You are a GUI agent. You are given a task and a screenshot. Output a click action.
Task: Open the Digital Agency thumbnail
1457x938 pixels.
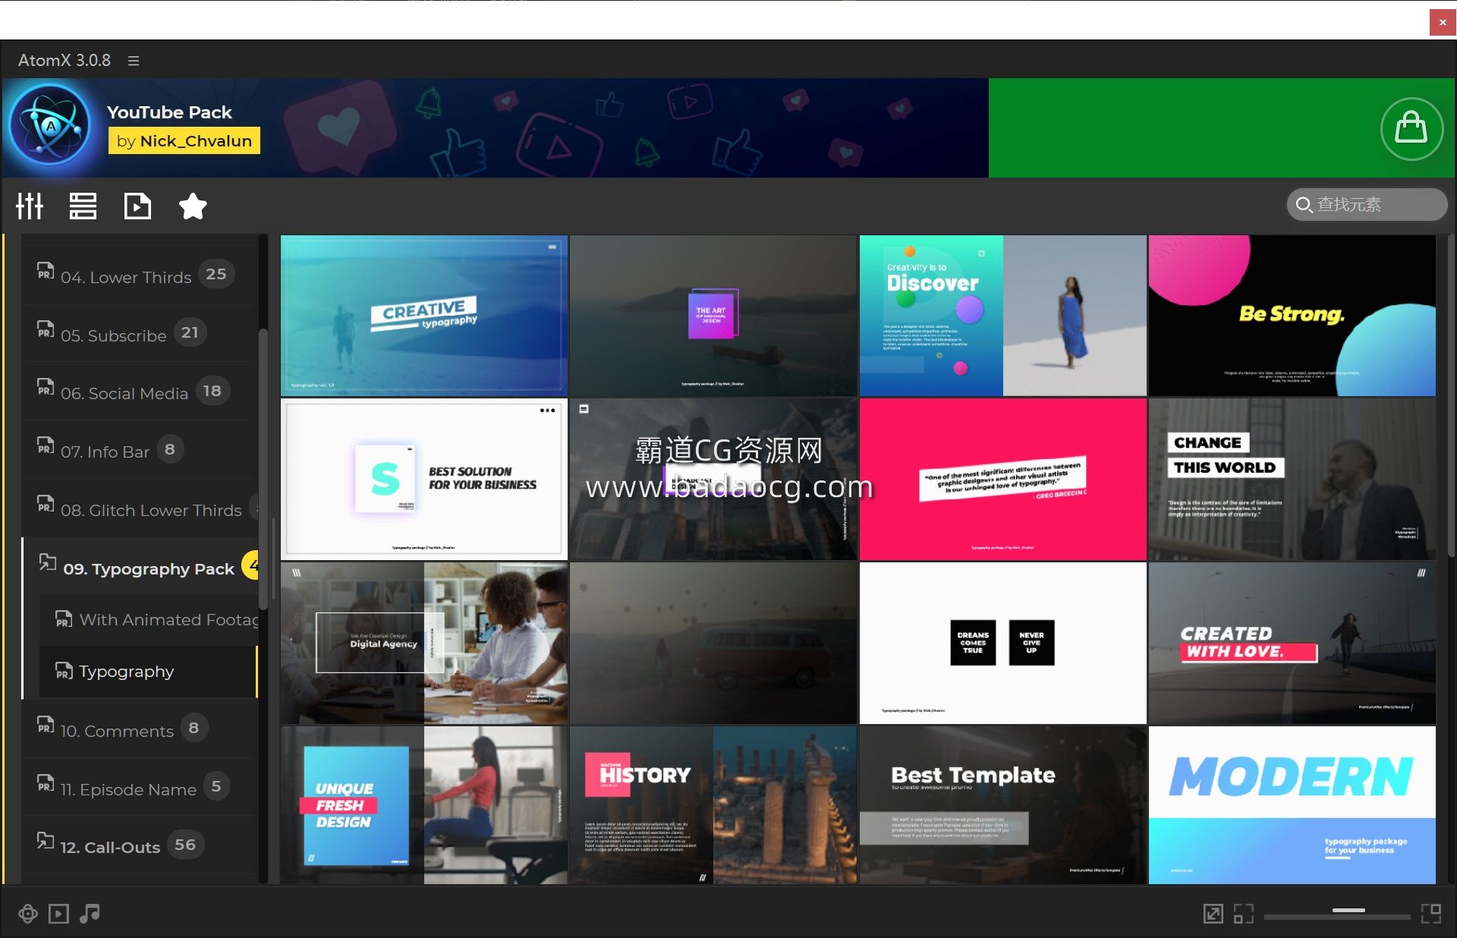[424, 643]
